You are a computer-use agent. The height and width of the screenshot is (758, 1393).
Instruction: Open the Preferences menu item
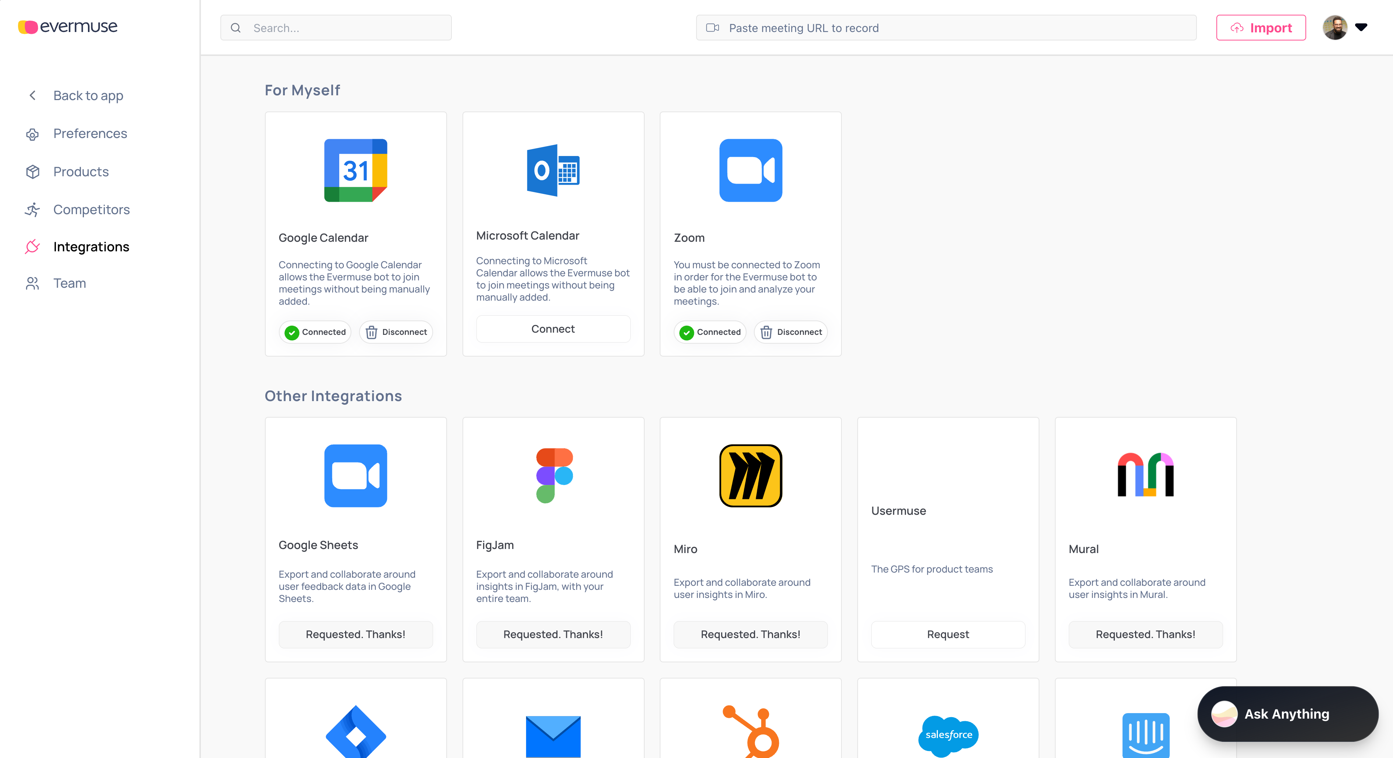(90, 134)
